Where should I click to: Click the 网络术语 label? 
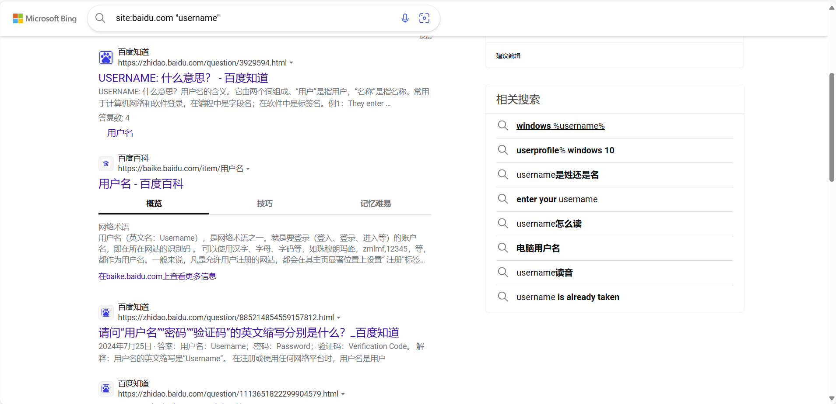(x=114, y=227)
